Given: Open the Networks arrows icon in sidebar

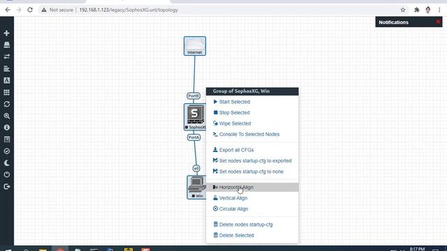Looking at the screenshot, I should click(6, 56).
